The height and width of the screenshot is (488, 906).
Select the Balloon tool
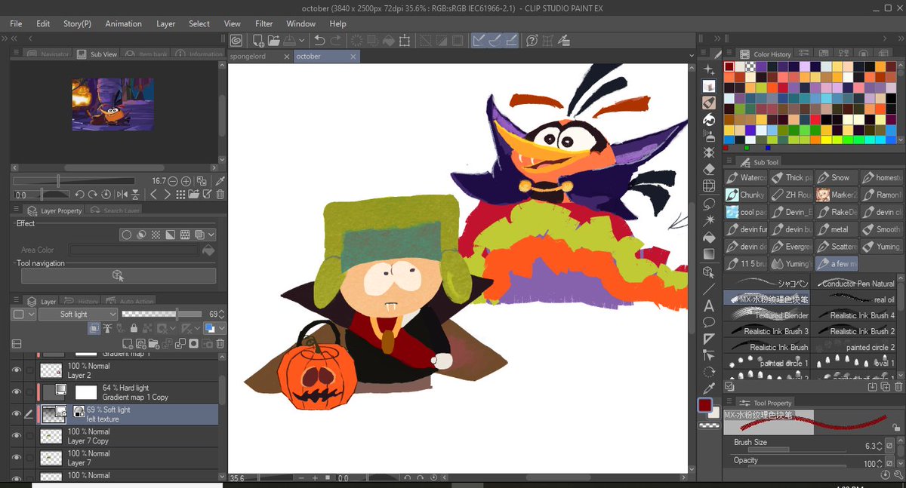click(709, 322)
